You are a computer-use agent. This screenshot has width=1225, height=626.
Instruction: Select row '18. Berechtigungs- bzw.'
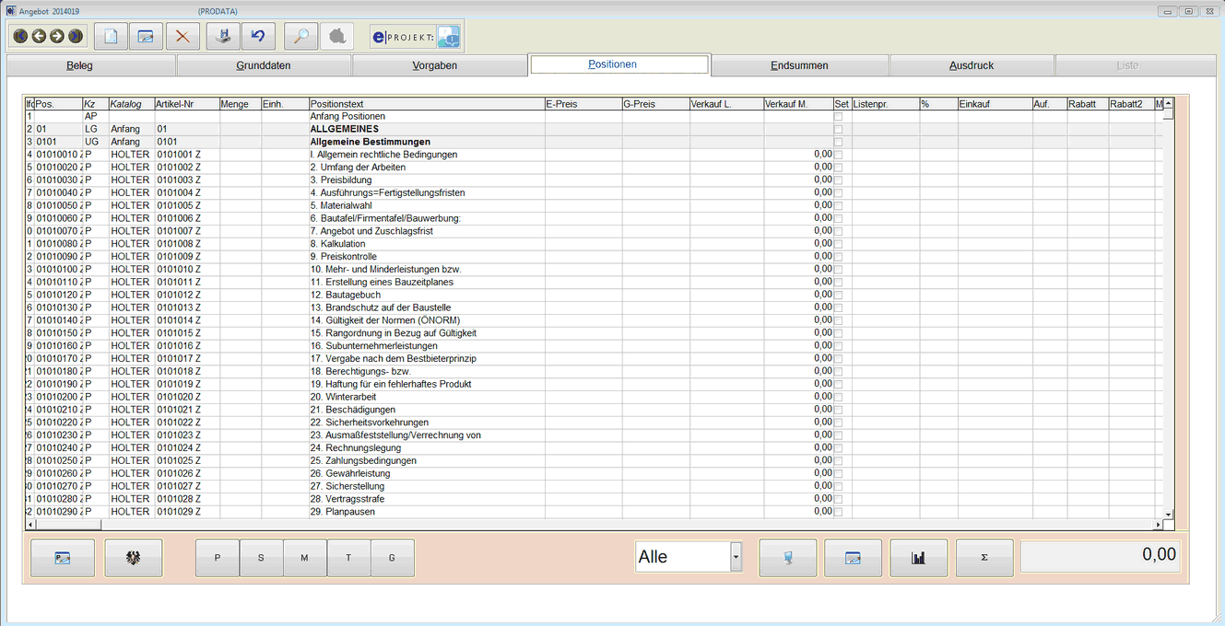[594, 371]
